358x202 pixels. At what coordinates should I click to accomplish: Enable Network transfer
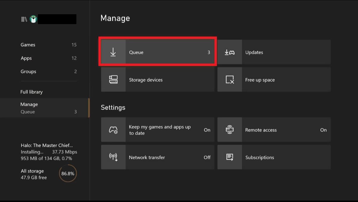tap(158, 157)
